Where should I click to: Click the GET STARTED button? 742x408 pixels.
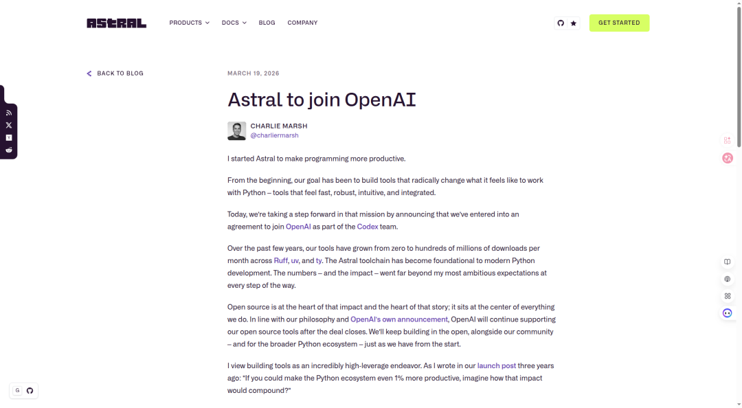(619, 23)
